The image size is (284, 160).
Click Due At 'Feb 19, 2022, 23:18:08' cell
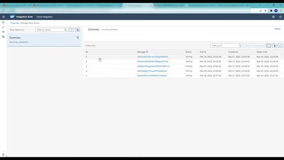(x=210, y=71)
